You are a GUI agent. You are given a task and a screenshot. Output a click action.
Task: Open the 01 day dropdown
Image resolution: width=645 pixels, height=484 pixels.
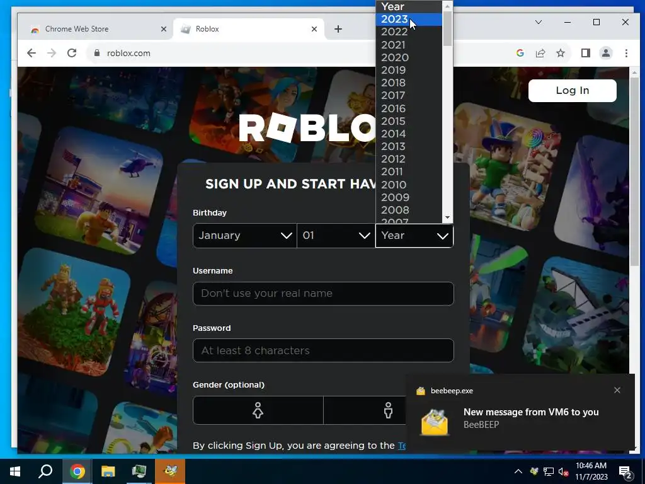click(336, 236)
